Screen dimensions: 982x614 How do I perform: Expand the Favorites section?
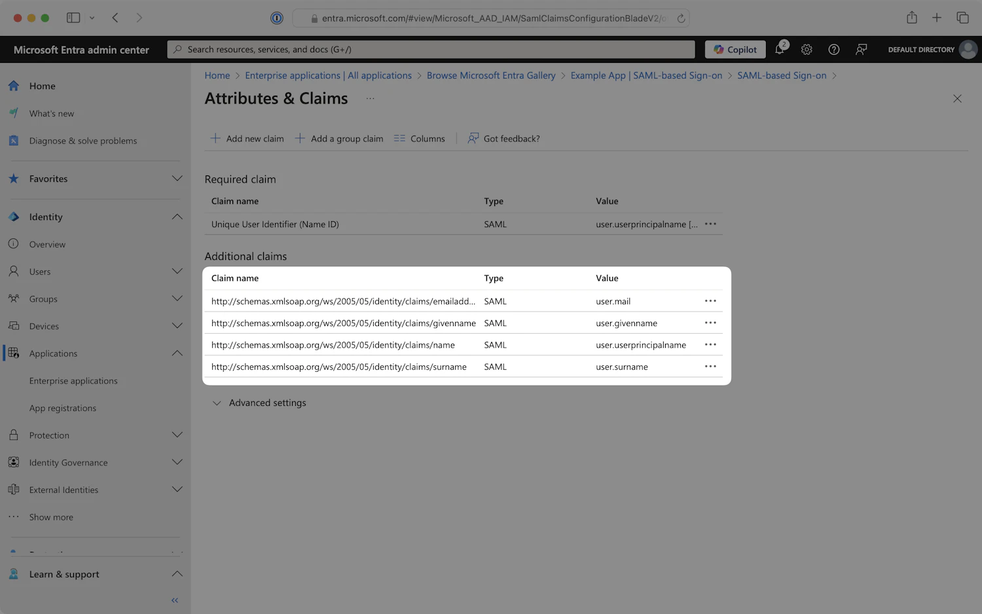coord(177,179)
